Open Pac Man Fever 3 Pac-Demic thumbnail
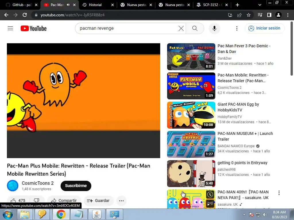The image size is (294, 220). tap(191, 57)
